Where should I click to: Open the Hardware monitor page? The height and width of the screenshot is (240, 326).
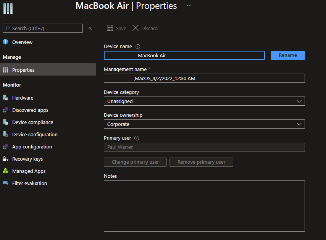tap(23, 98)
